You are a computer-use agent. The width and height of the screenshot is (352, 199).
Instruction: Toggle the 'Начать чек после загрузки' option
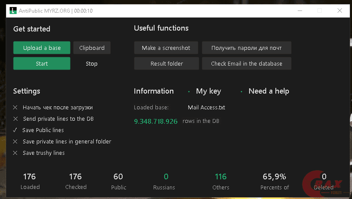point(15,107)
